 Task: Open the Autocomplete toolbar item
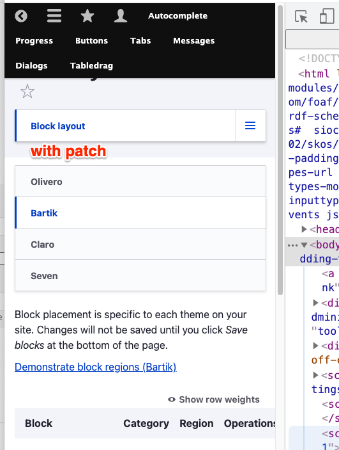coord(178,16)
